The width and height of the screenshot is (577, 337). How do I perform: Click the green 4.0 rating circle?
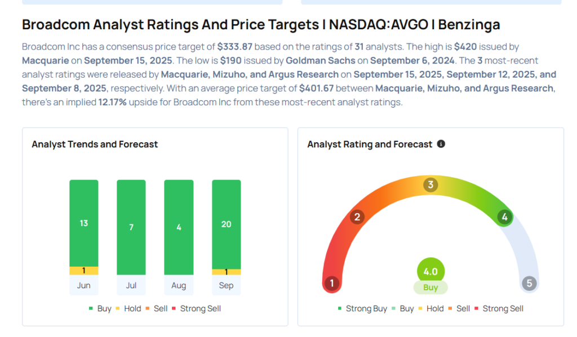pyautogui.click(x=430, y=271)
